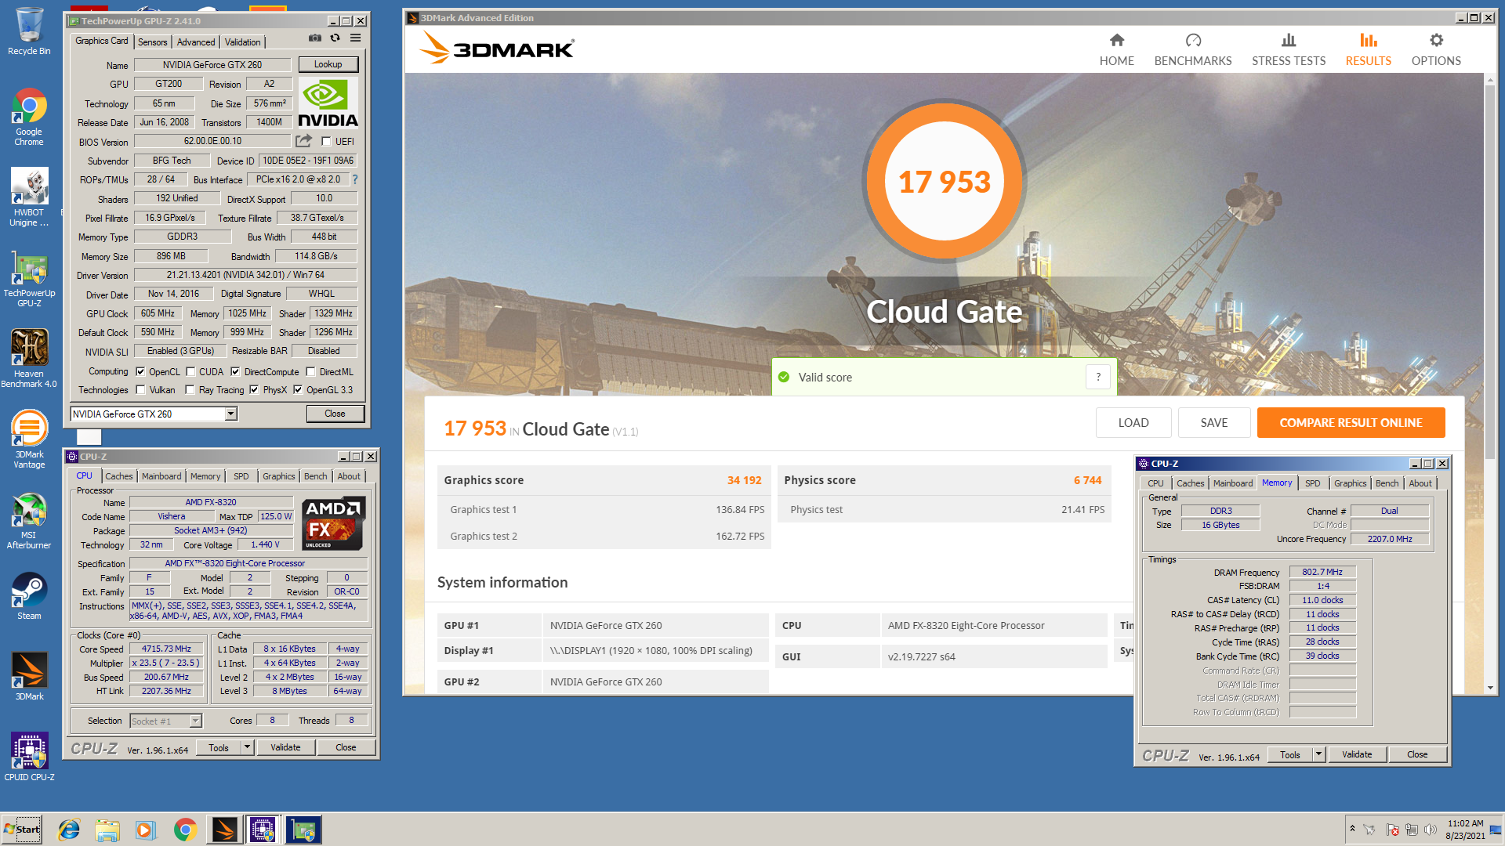This screenshot has height=846, width=1505.
Task: Open Recycle Bin desktop icon
Action: tap(29, 31)
